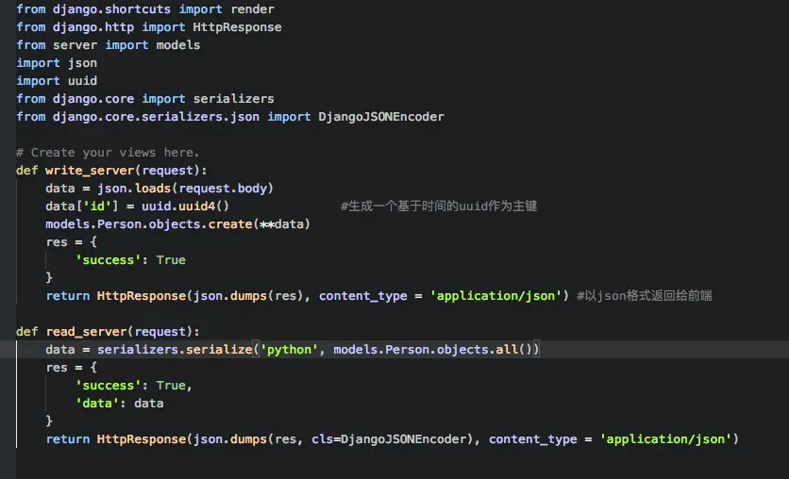Click 'json.dumps(res)' in the write_server return
789x479 pixels.
coord(248,296)
